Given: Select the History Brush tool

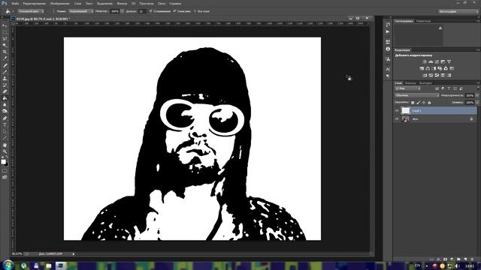Looking at the screenshot, I should pos(5,85).
